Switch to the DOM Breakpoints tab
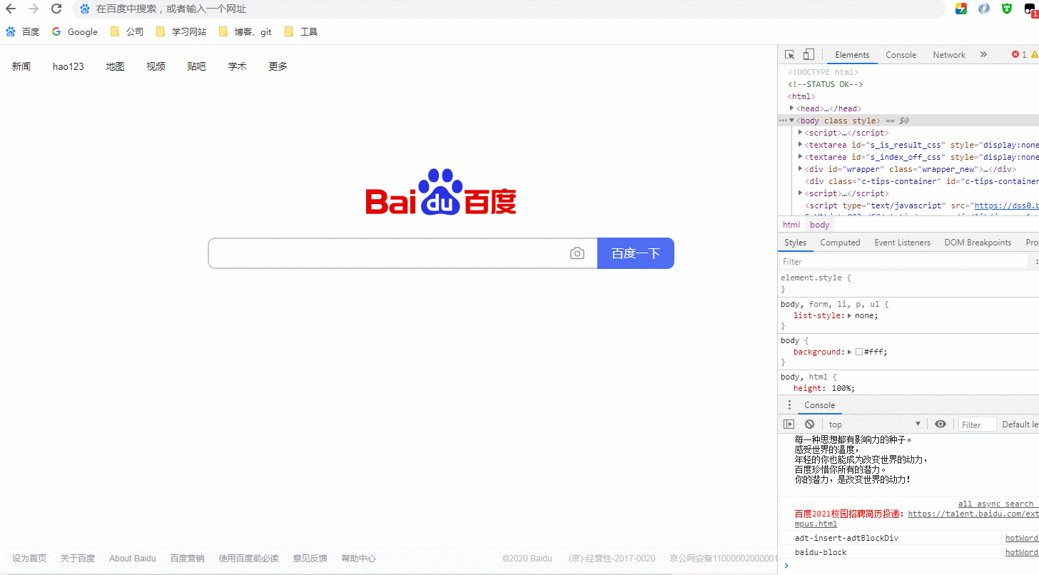The image size is (1039, 575). point(978,243)
